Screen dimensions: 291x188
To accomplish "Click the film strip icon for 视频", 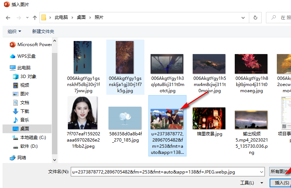I will point(16,85).
